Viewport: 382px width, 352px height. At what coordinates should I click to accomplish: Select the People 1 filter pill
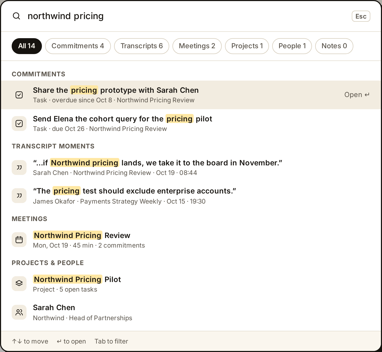point(292,46)
